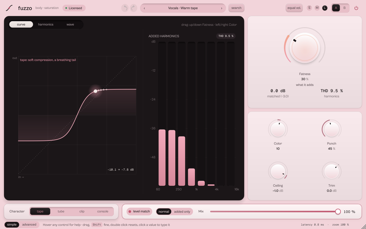Select the M size button
Screen dimensions: 366x229
coord(317,8)
